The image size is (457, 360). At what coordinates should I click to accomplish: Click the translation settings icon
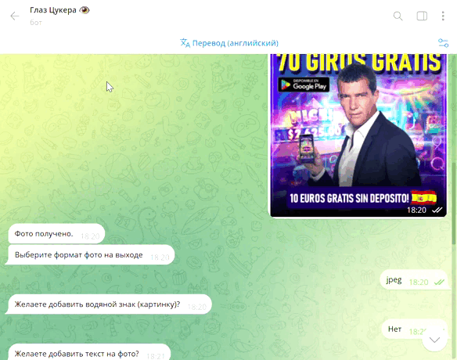click(x=443, y=43)
